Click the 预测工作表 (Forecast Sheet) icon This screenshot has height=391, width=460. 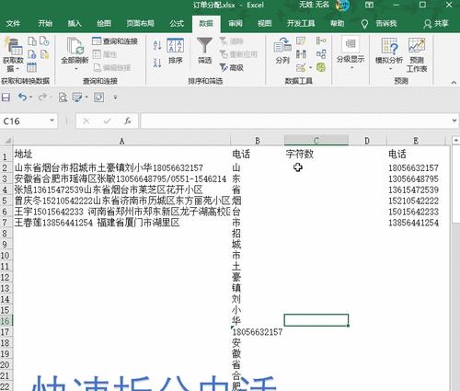tap(417, 54)
